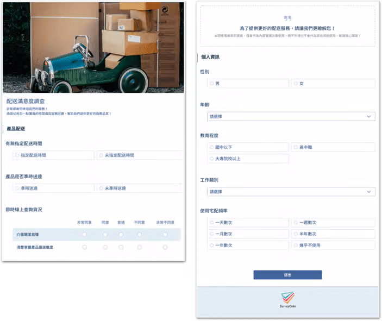Viewport: 382px width, 321px height.
Task: Mark 不同意 for 介面簡潔易懂
Action: pos(139,235)
